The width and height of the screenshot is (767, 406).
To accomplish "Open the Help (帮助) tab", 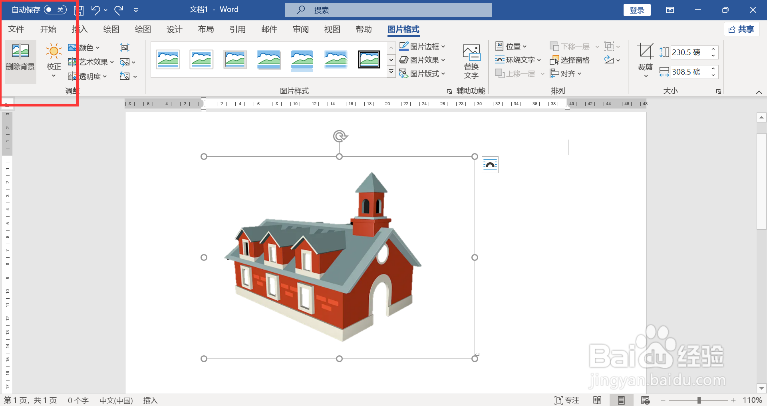I will pyautogui.click(x=364, y=29).
